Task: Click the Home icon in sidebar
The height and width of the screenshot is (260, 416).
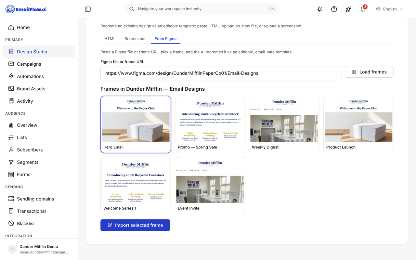Action: 11,27
